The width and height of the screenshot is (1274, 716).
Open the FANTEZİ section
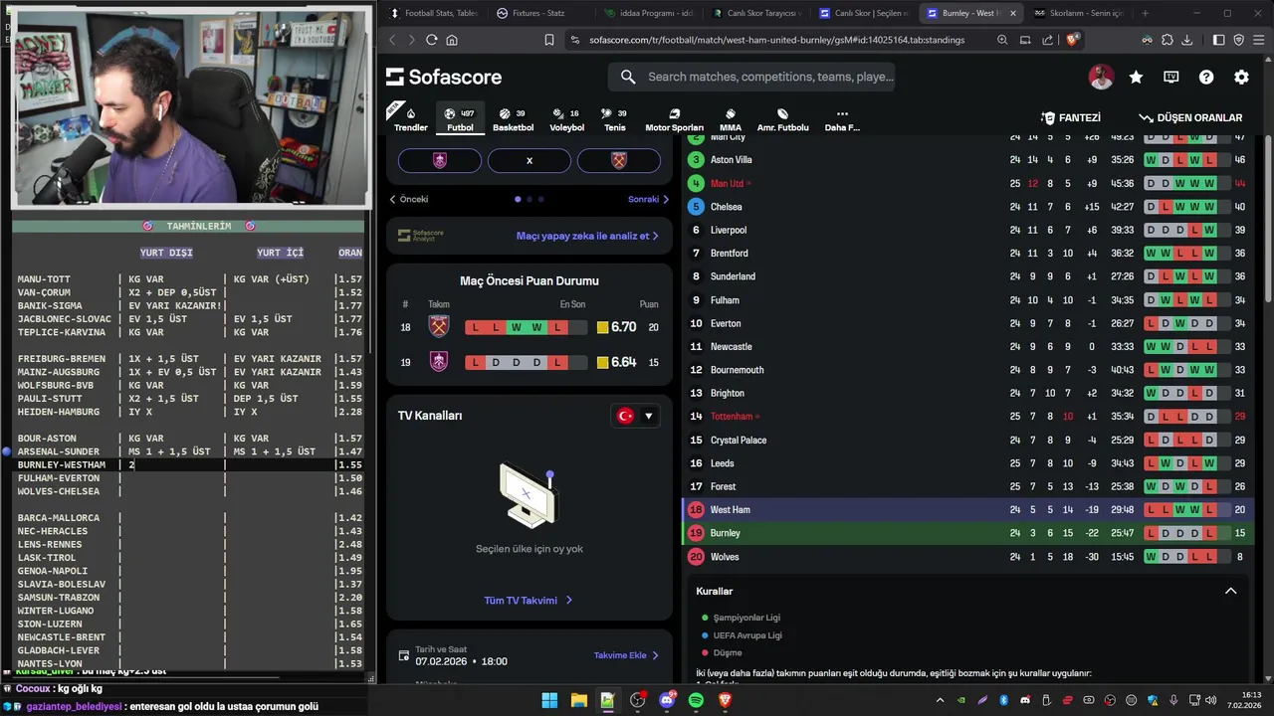(1071, 117)
